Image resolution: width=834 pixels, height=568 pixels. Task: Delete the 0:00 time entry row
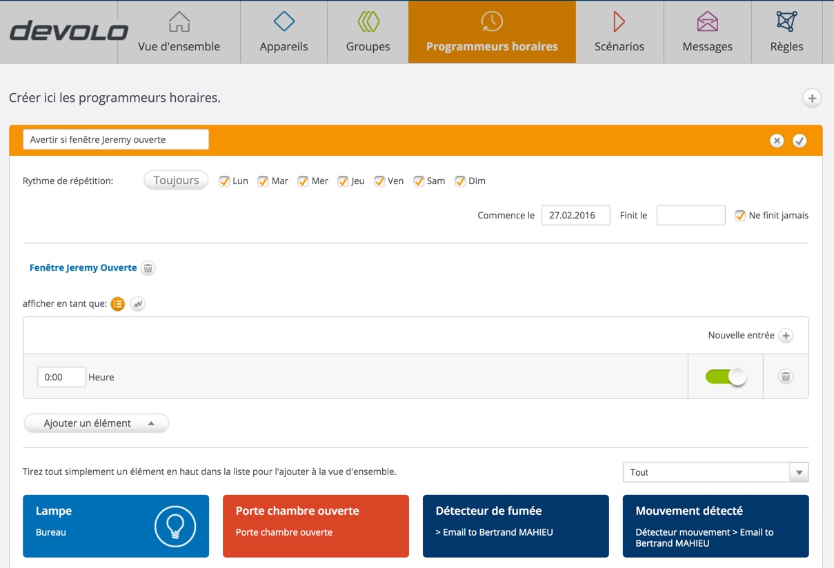point(786,376)
